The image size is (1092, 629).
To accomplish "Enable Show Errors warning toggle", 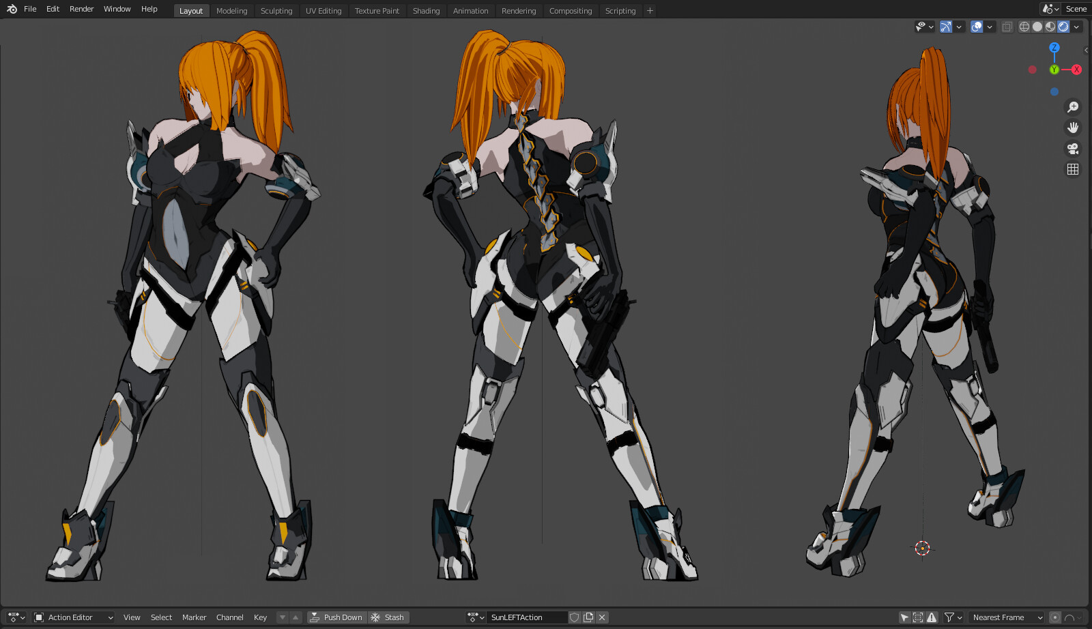I will pyautogui.click(x=932, y=617).
